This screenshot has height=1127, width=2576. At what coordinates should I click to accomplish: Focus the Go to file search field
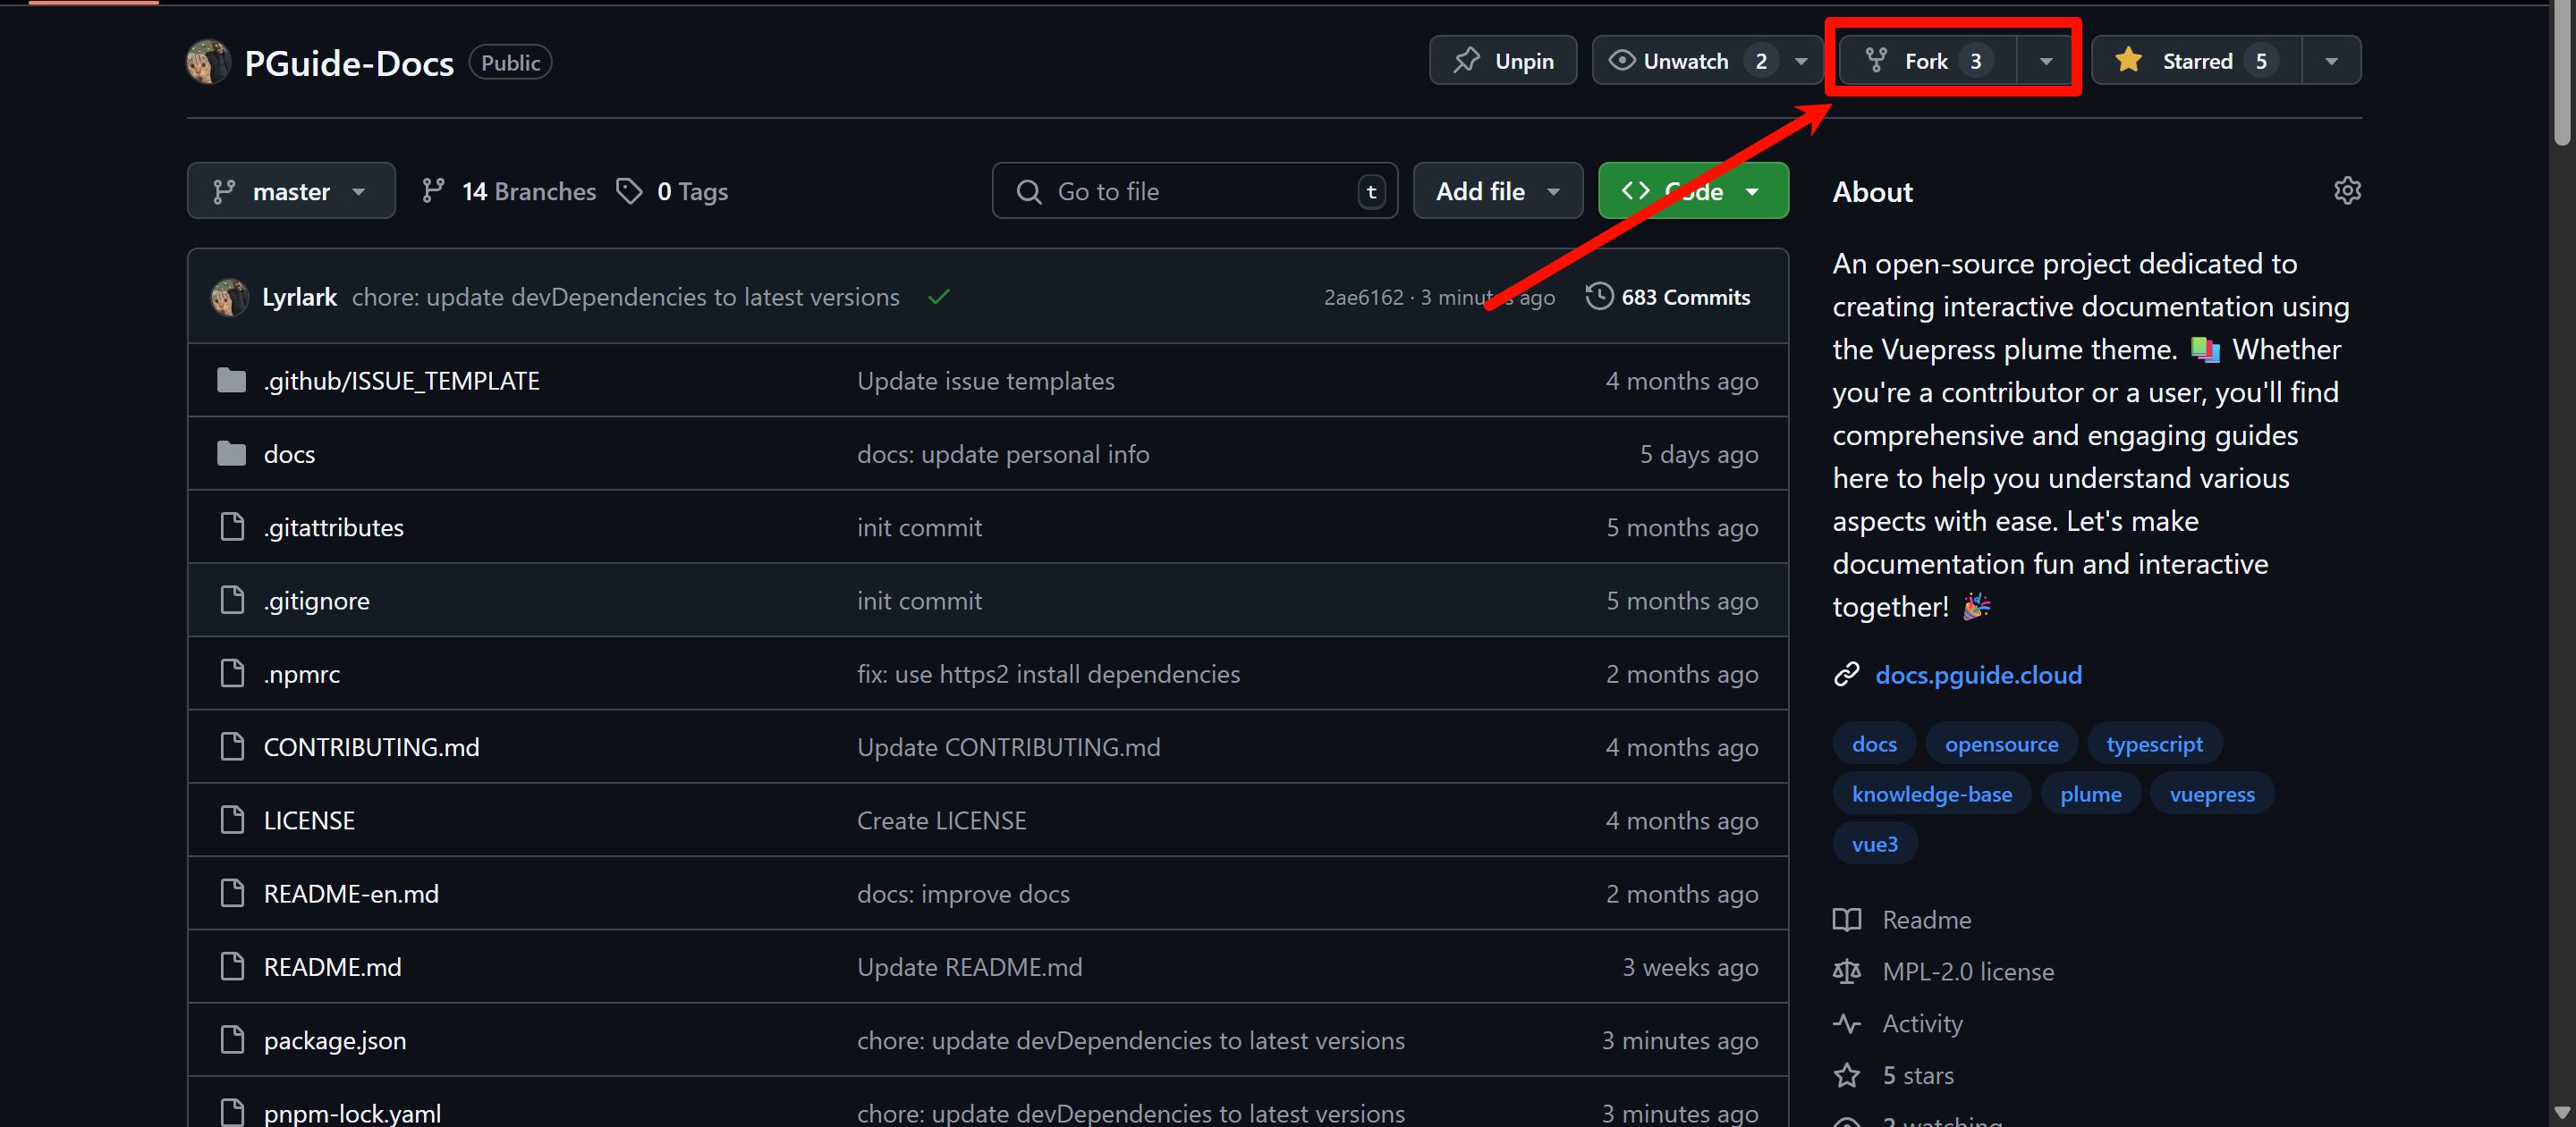coord(1194,191)
